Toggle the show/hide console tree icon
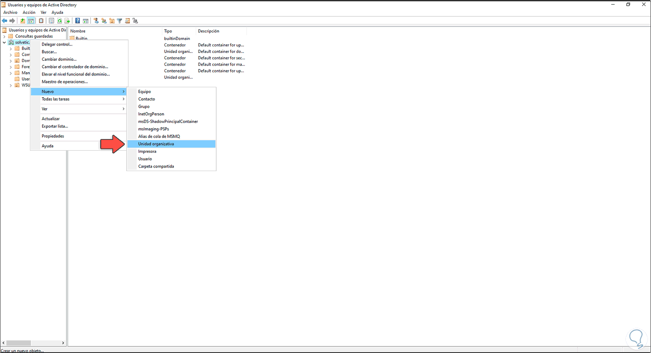 (31, 21)
